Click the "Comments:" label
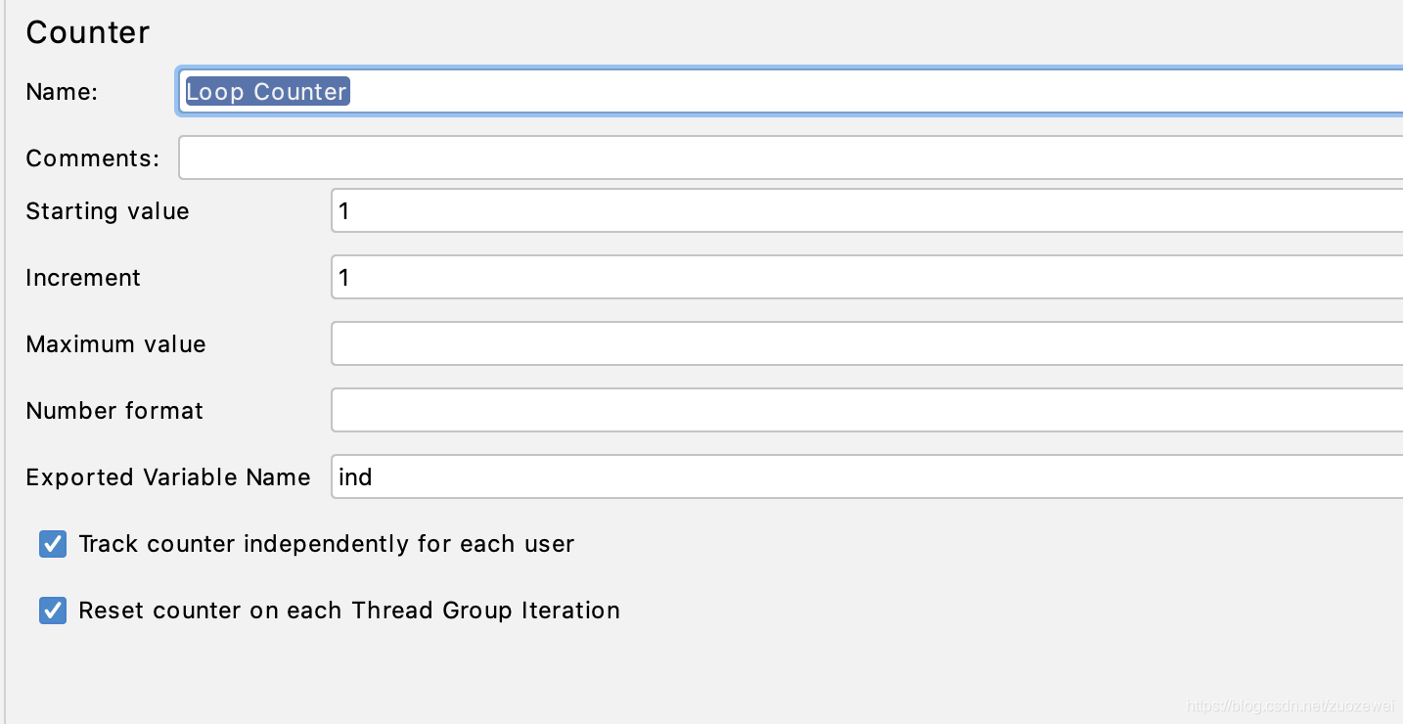The width and height of the screenshot is (1403, 724). click(92, 158)
